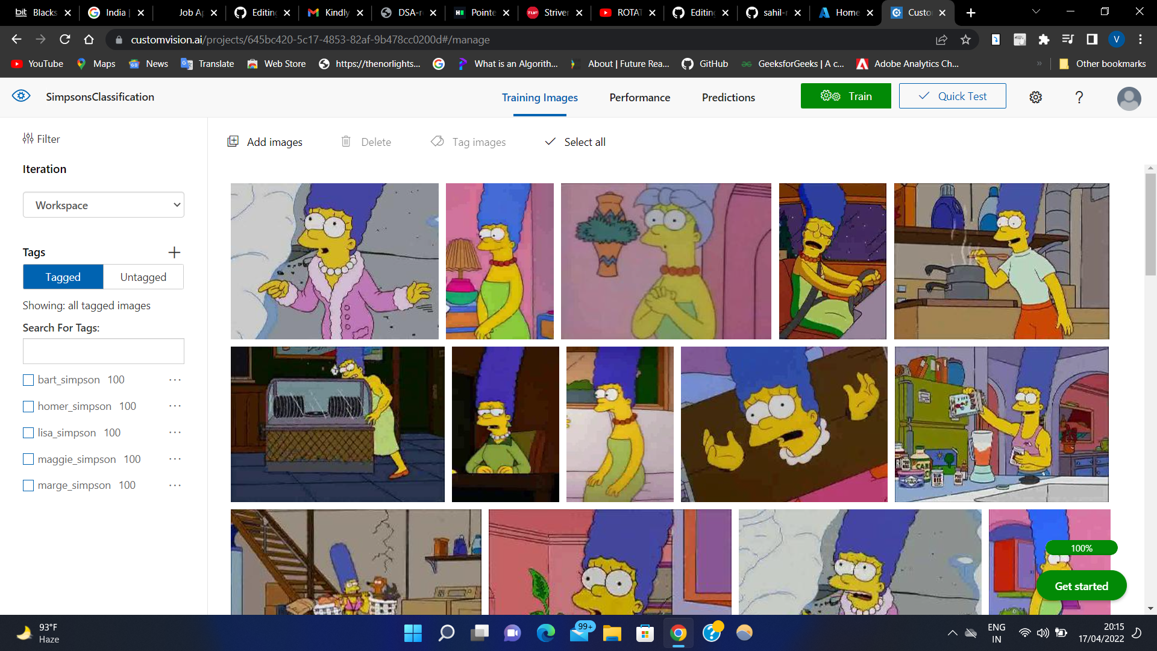Switch to Untagged images view

(143, 277)
